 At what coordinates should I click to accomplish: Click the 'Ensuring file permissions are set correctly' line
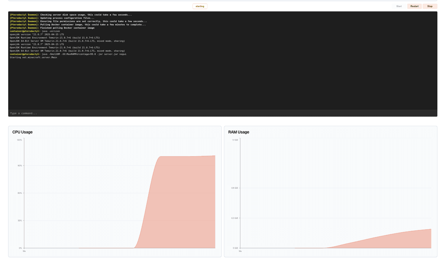[x=78, y=22]
